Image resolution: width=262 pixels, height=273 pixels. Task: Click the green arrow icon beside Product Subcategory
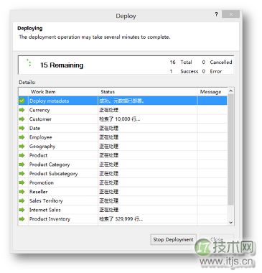(x=22, y=173)
